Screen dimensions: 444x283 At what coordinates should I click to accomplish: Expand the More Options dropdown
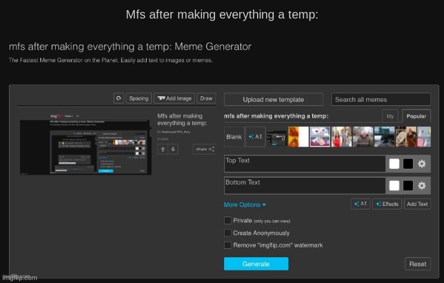[245, 205]
